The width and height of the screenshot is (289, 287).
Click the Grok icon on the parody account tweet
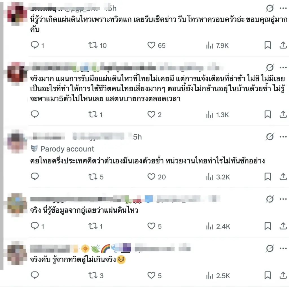click(x=270, y=137)
